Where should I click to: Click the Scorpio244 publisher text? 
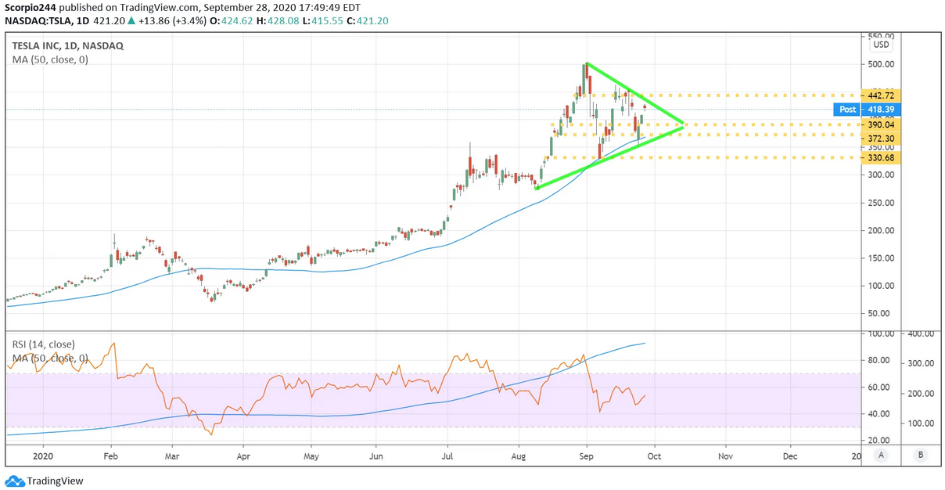[30, 7]
